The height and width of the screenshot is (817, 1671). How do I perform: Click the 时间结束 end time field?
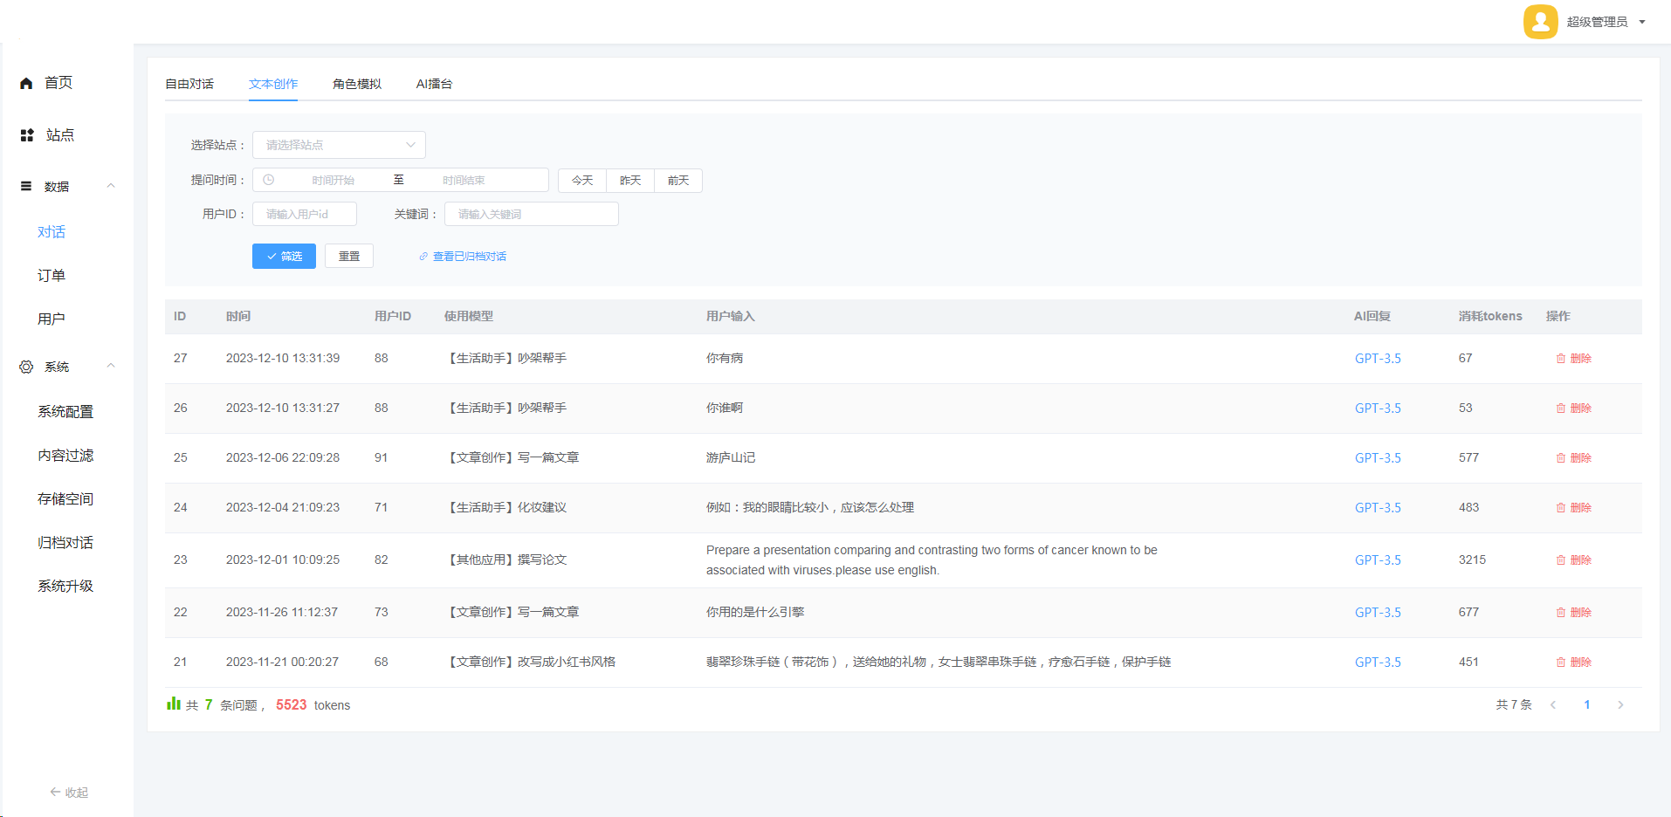(464, 181)
